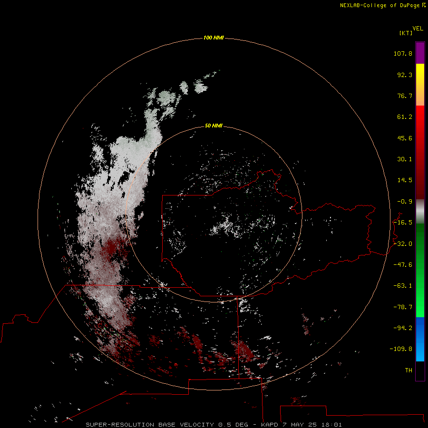Image resolution: width=428 pixels, height=428 pixels.
Task: Click the -0.9 legend value
Action: [405, 202]
